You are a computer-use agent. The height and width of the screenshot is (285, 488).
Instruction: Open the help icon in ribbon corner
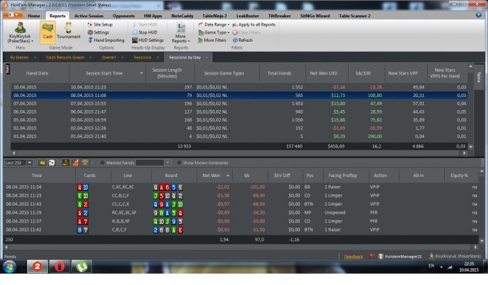tap(479, 15)
